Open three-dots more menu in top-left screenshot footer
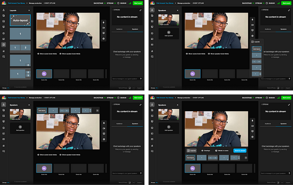Screen dimensions: 293x185 134,88
